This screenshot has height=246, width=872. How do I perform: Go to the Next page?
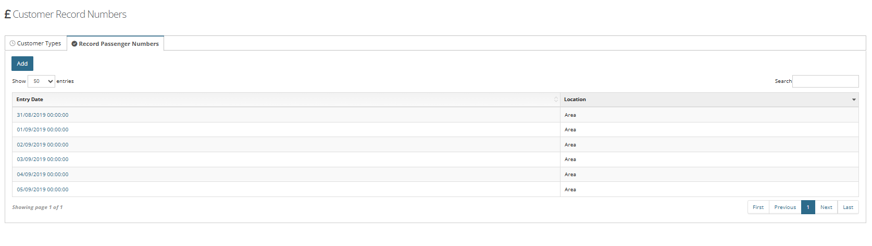pyautogui.click(x=826, y=207)
